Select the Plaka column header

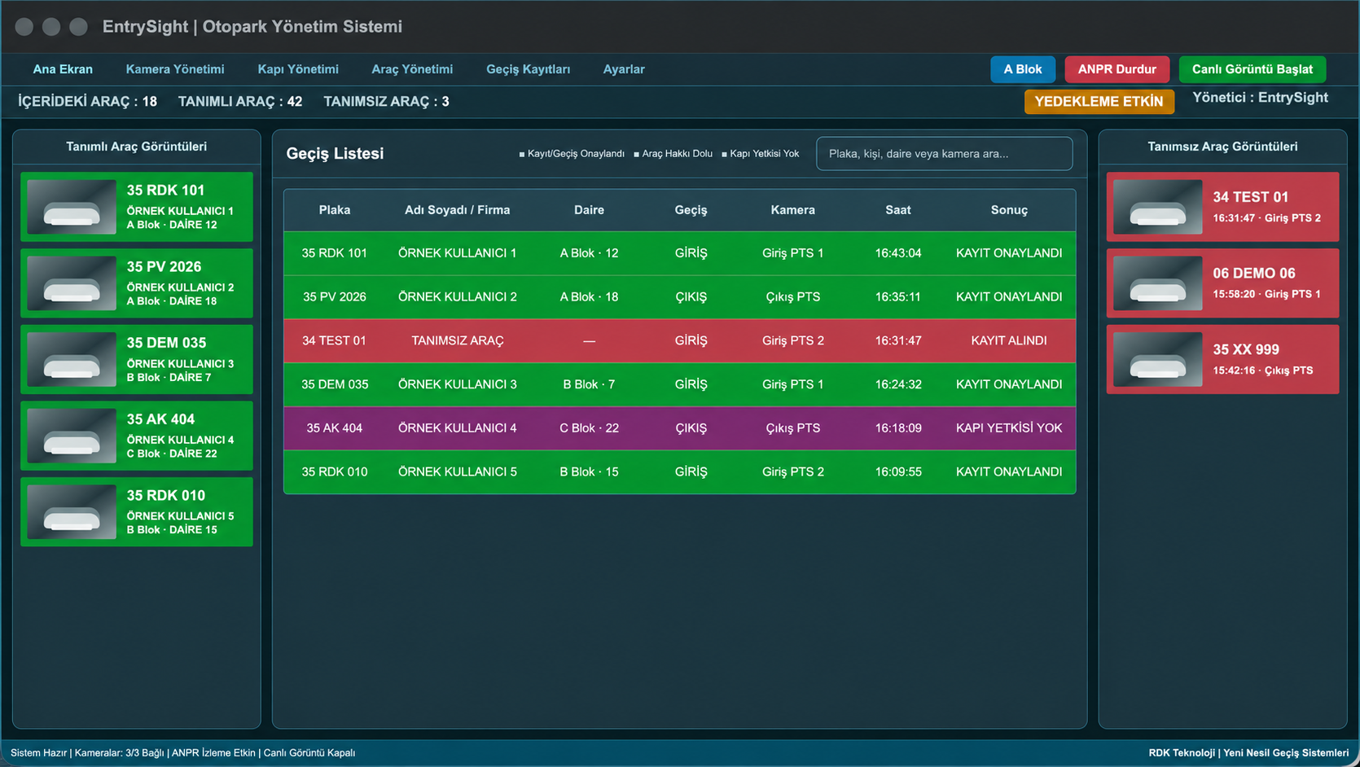[335, 210]
